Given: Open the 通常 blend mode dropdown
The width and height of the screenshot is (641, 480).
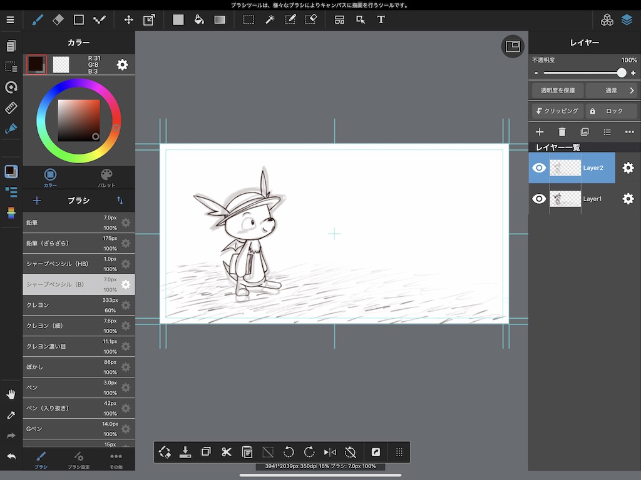Looking at the screenshot, I should [x=612, y=91].
